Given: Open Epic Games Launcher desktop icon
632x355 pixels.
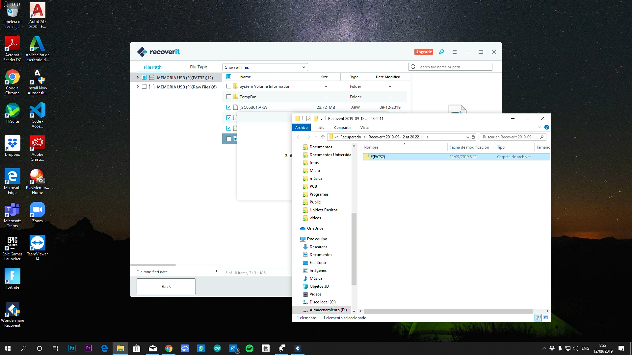Looking at the screenshot, I should tap(12, 248).
